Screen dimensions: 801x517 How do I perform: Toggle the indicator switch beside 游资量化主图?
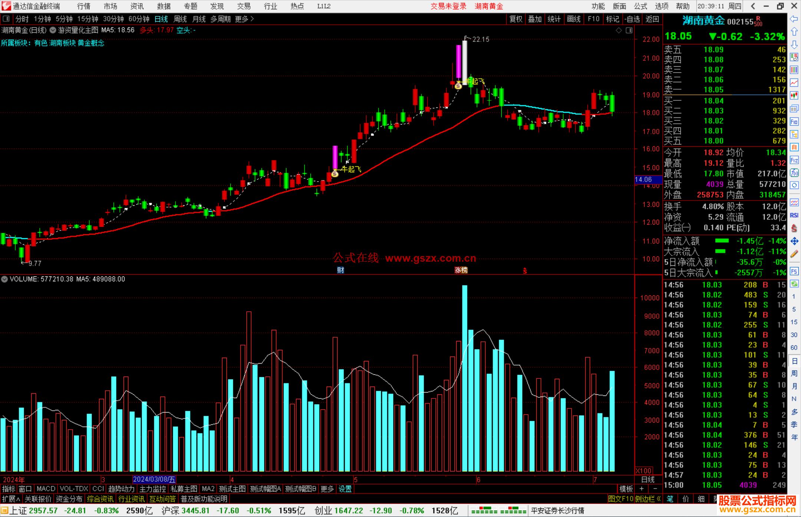click(x=53, y=30)
